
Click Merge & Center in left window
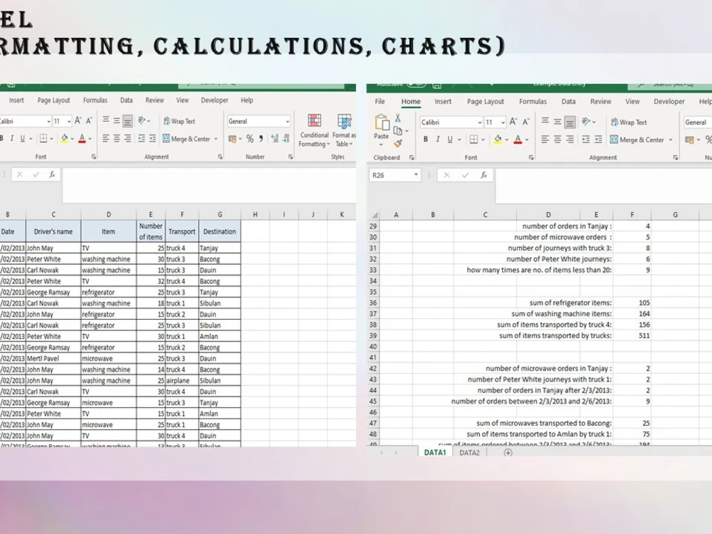click(x=187, y=139)
